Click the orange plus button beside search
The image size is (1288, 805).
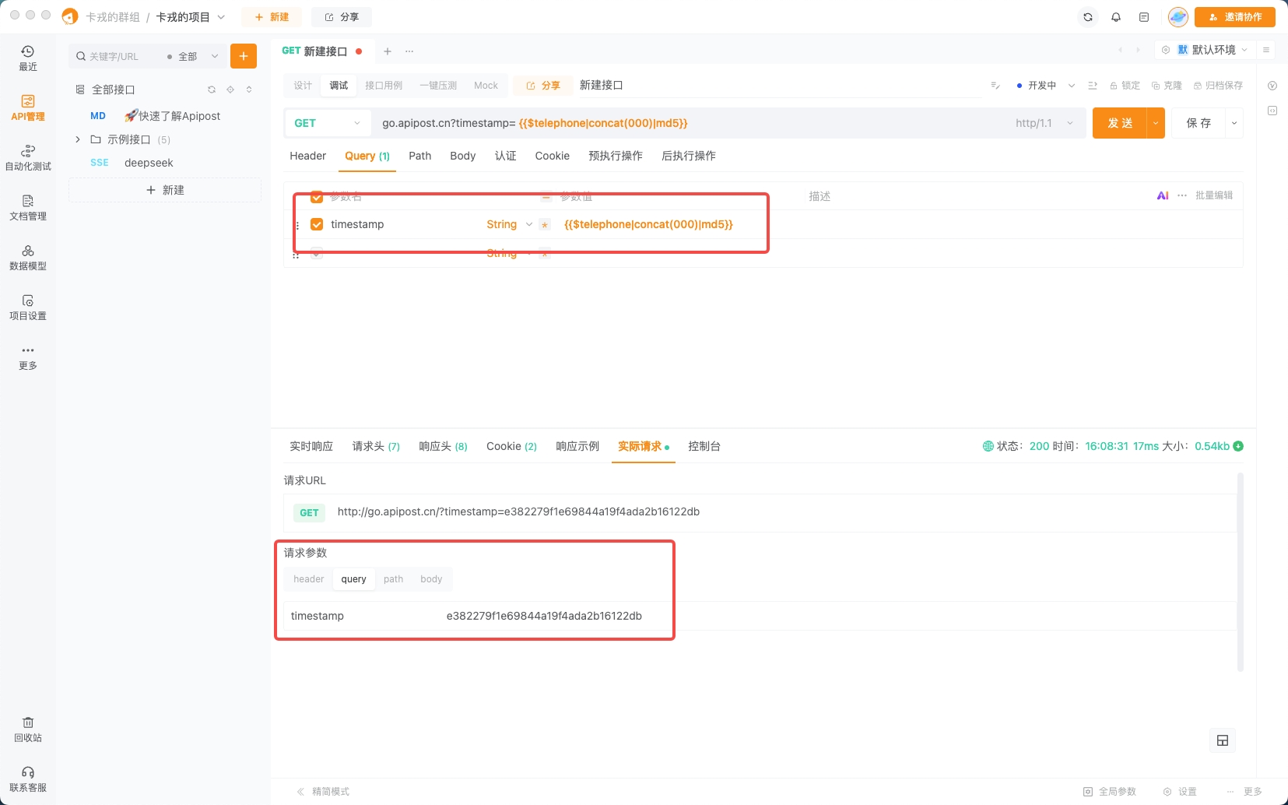point(244,56)
